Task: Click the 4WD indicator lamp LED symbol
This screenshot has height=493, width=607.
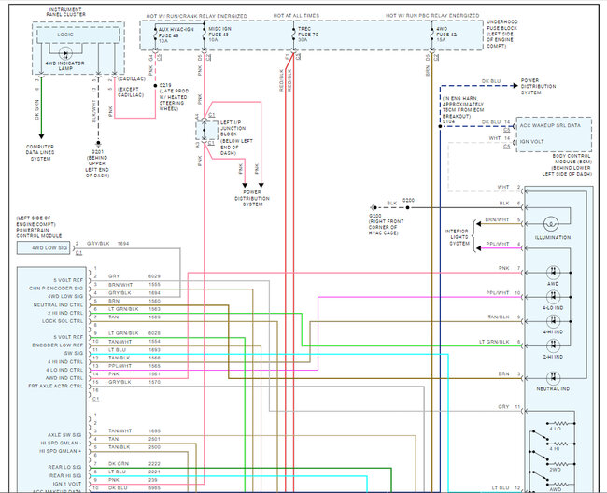Action: 65,54
